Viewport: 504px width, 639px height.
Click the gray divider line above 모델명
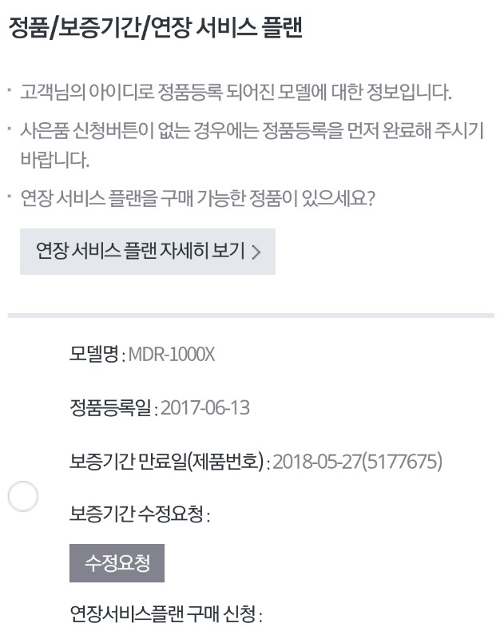click(251, 316)
